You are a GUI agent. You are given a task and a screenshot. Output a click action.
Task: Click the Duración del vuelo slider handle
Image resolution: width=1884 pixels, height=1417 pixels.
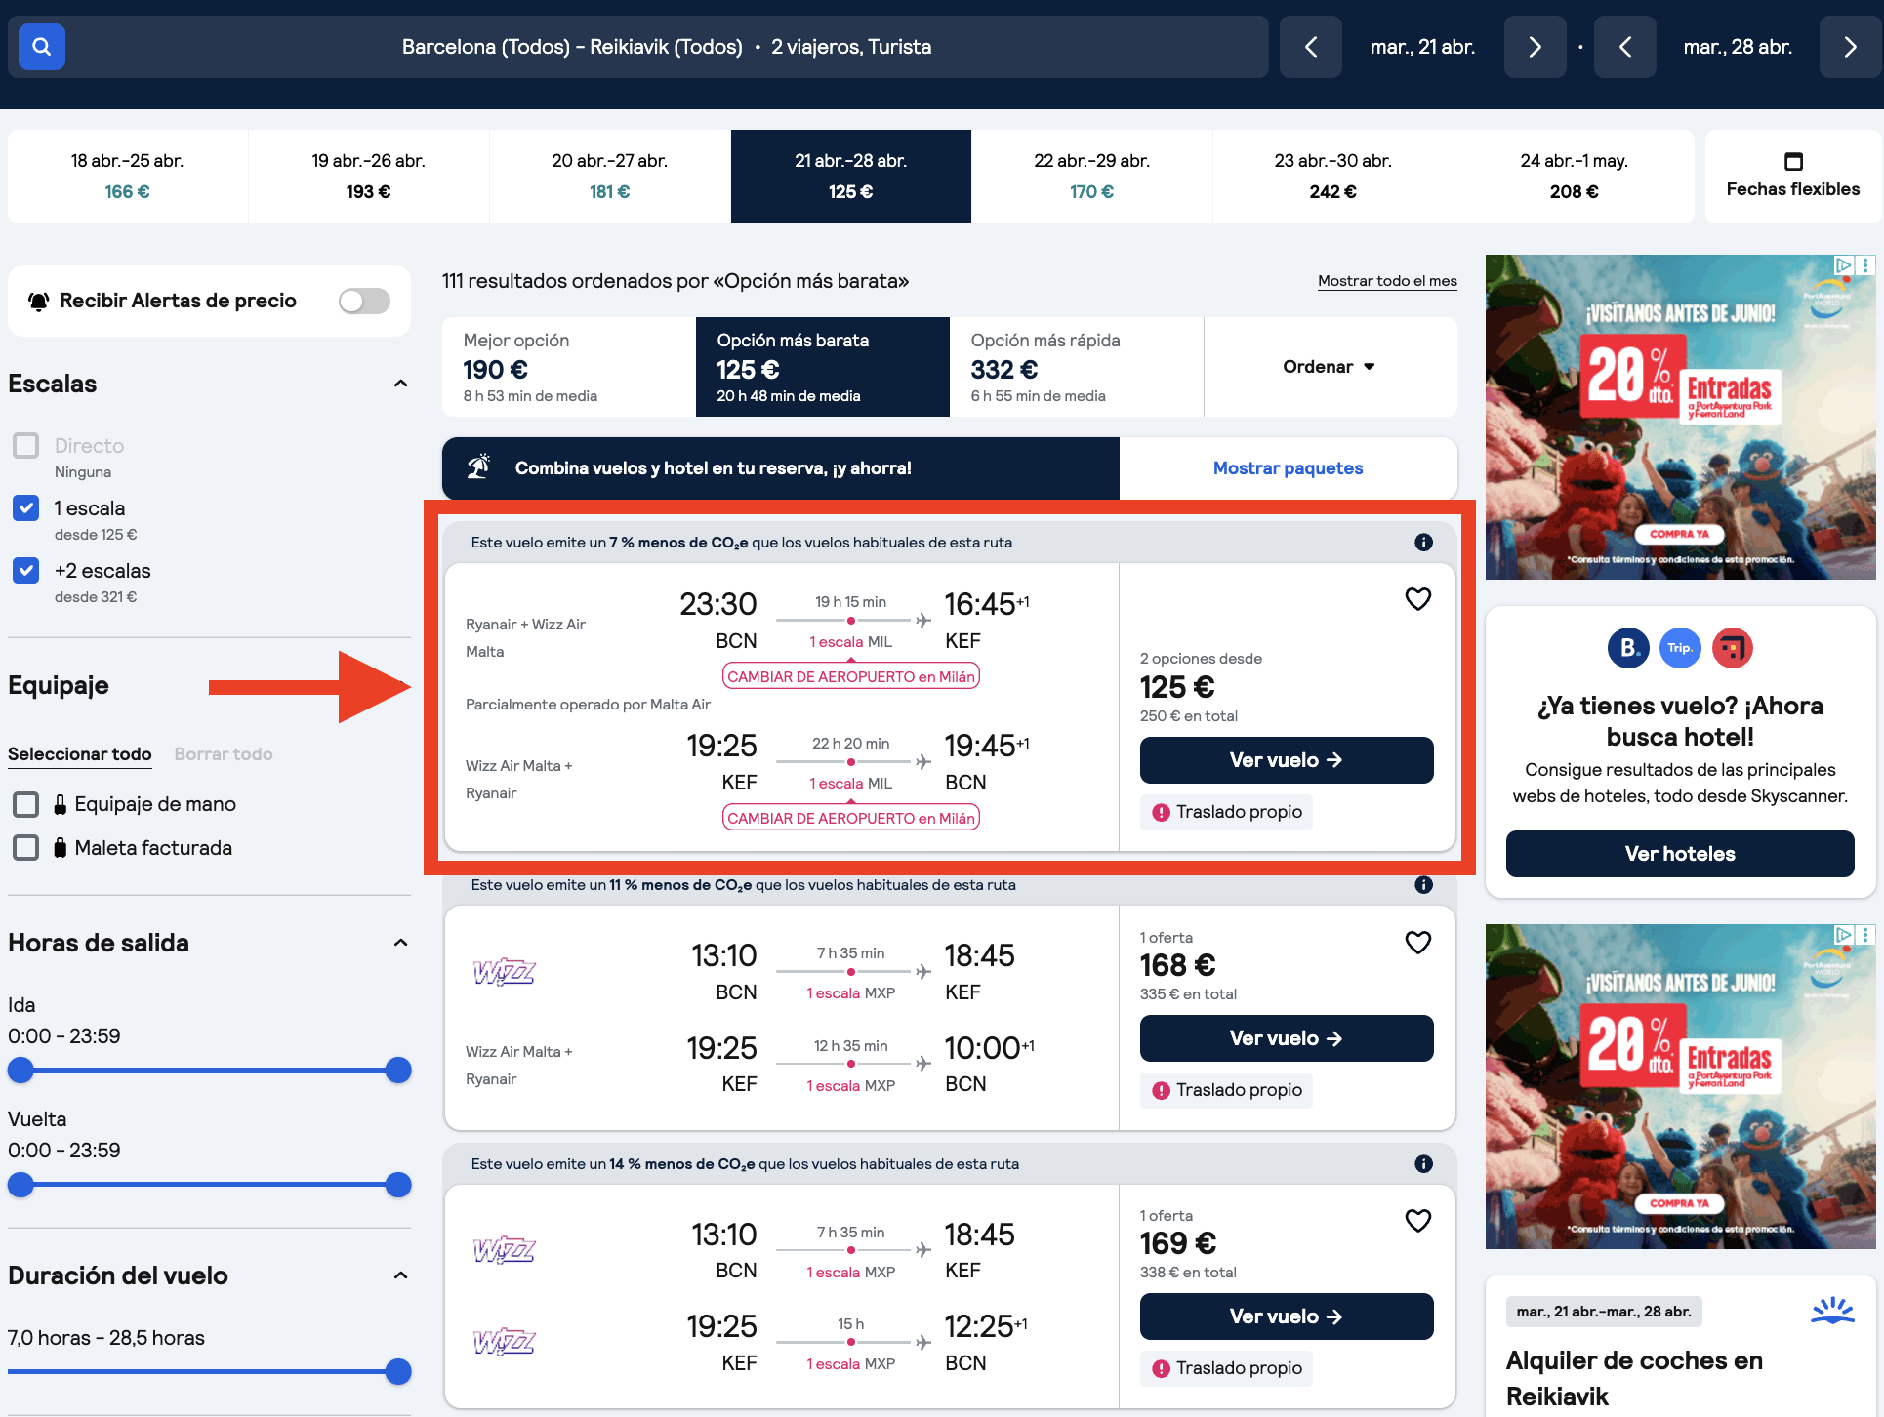pyautogui.click(x=398, y=1372)
